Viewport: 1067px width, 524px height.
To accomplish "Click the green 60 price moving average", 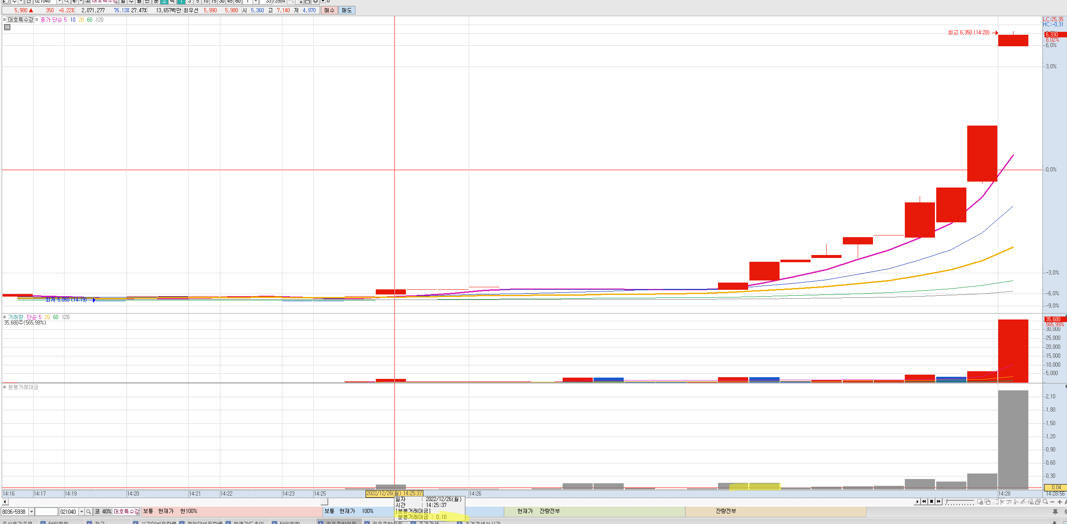I will 90,20.
